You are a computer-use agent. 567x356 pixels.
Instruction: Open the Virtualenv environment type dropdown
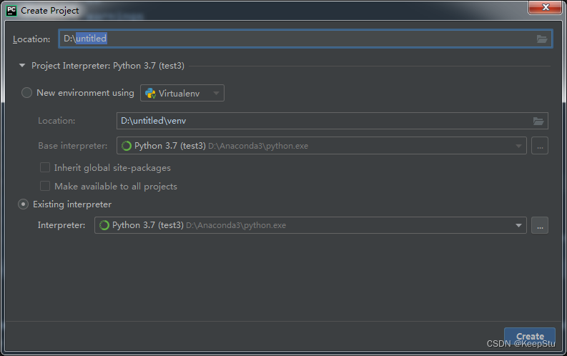point(182,93)
